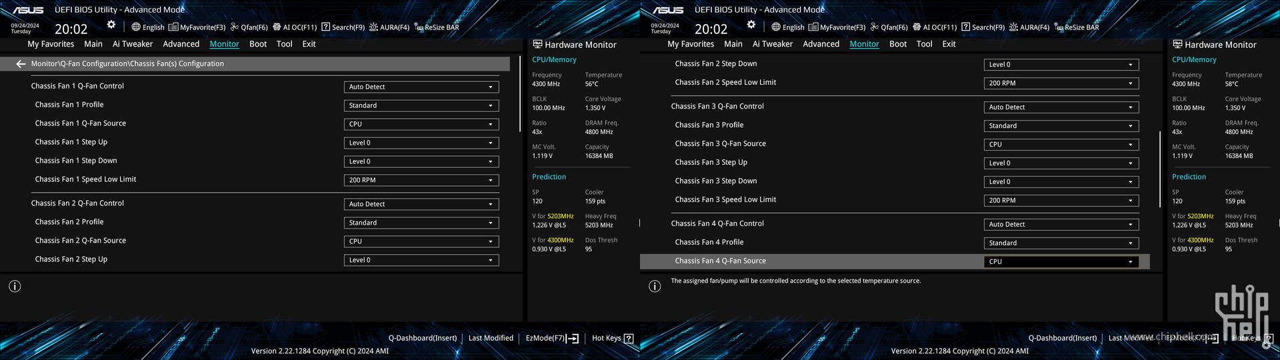This screenshot has height=360, width=1280.
Task: Switch to Advanced tab in left screen
Action: [x=181, y=44]
